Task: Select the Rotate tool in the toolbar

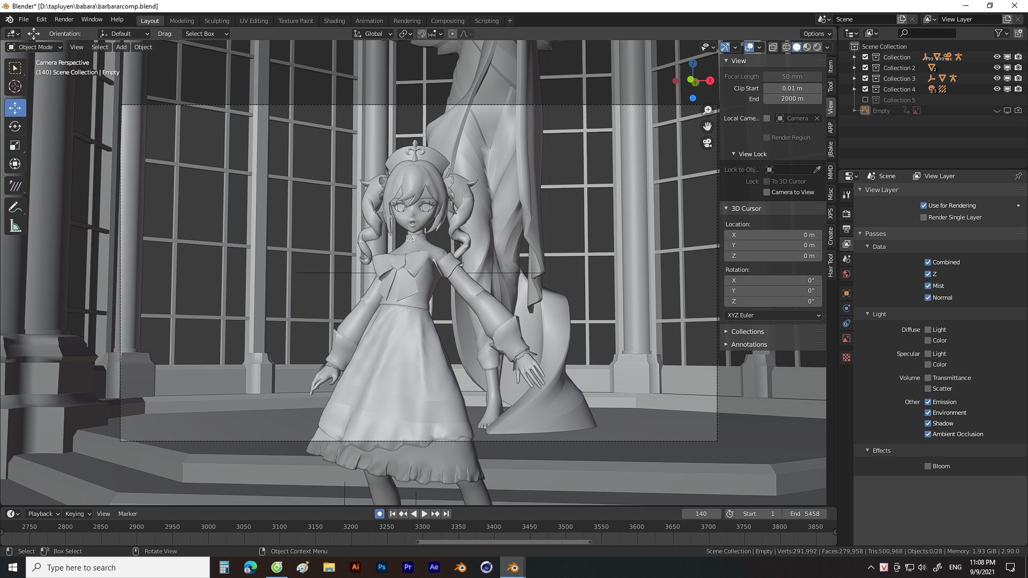Action: [x=15, y=127]
